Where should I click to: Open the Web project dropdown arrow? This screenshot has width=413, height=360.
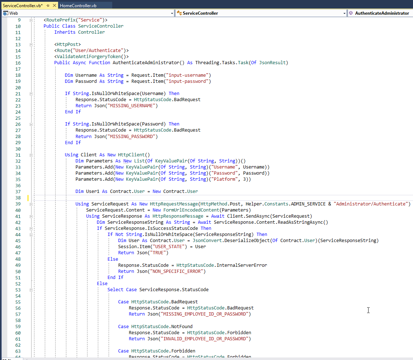[x=172, y=13]
